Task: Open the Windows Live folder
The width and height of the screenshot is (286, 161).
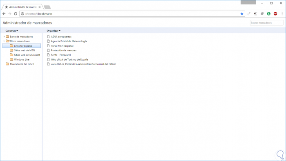Action: tap(22, 59)
